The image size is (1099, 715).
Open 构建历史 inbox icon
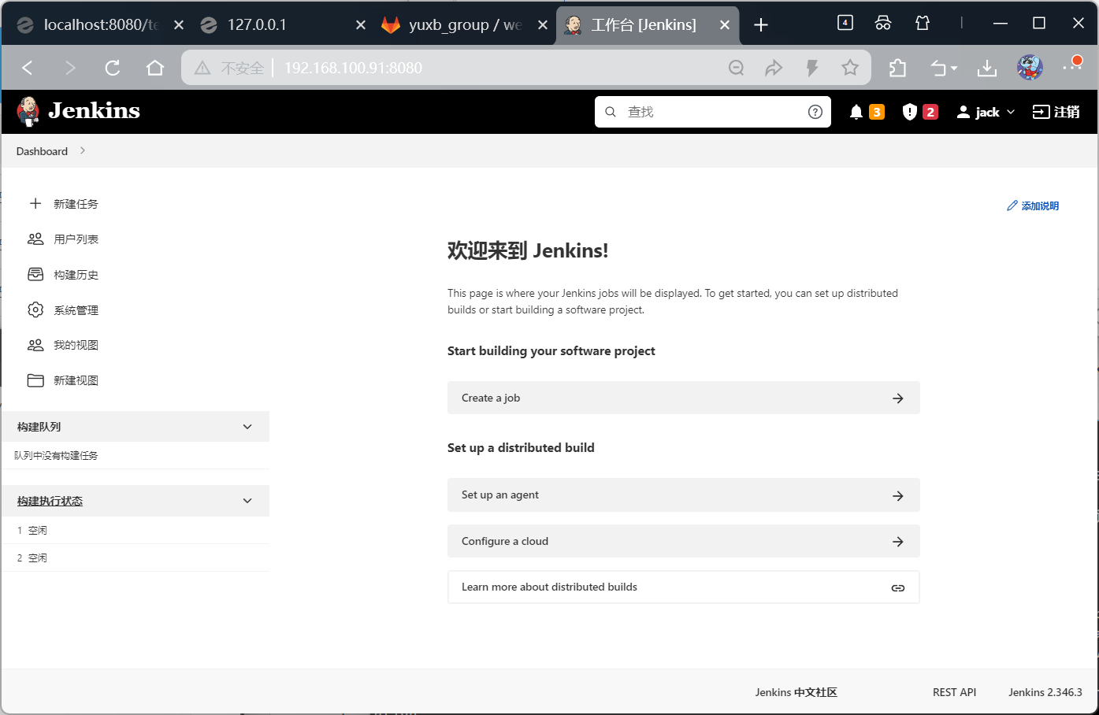click(35, 274)
